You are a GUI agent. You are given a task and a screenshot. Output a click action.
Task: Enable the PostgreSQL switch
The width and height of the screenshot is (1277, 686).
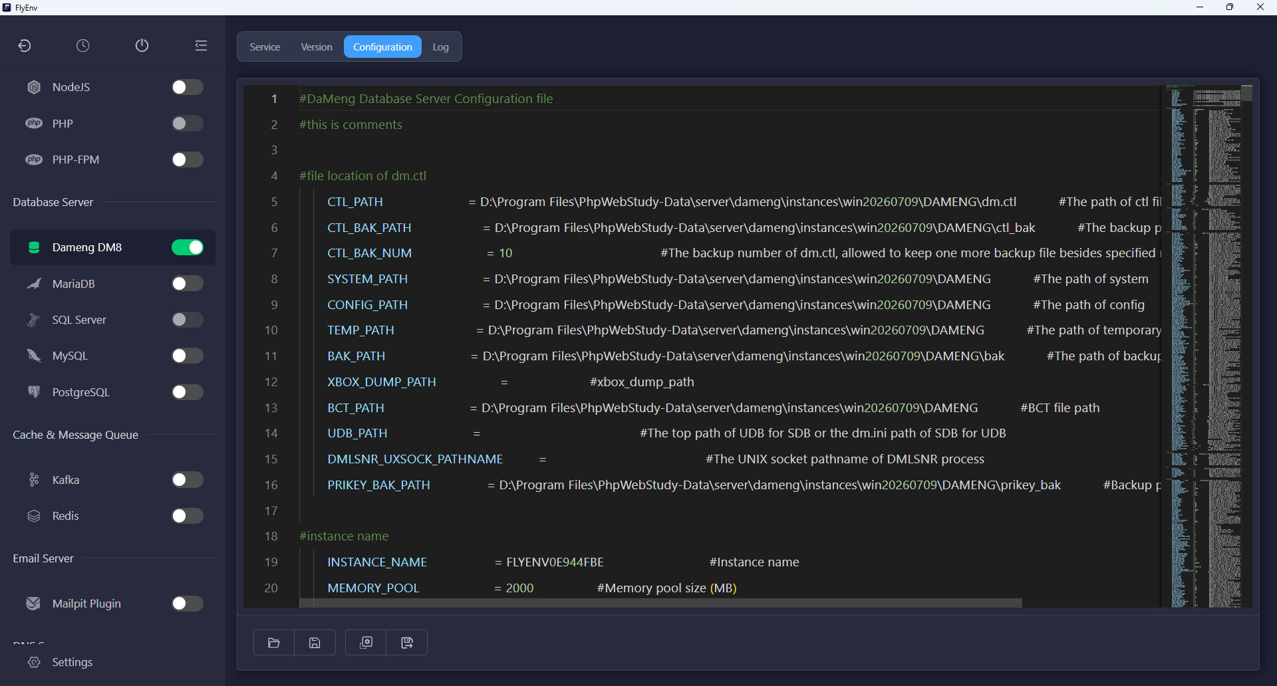[187, 392]
